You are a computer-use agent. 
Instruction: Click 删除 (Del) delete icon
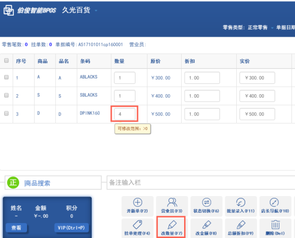click(x=275, y=228)
